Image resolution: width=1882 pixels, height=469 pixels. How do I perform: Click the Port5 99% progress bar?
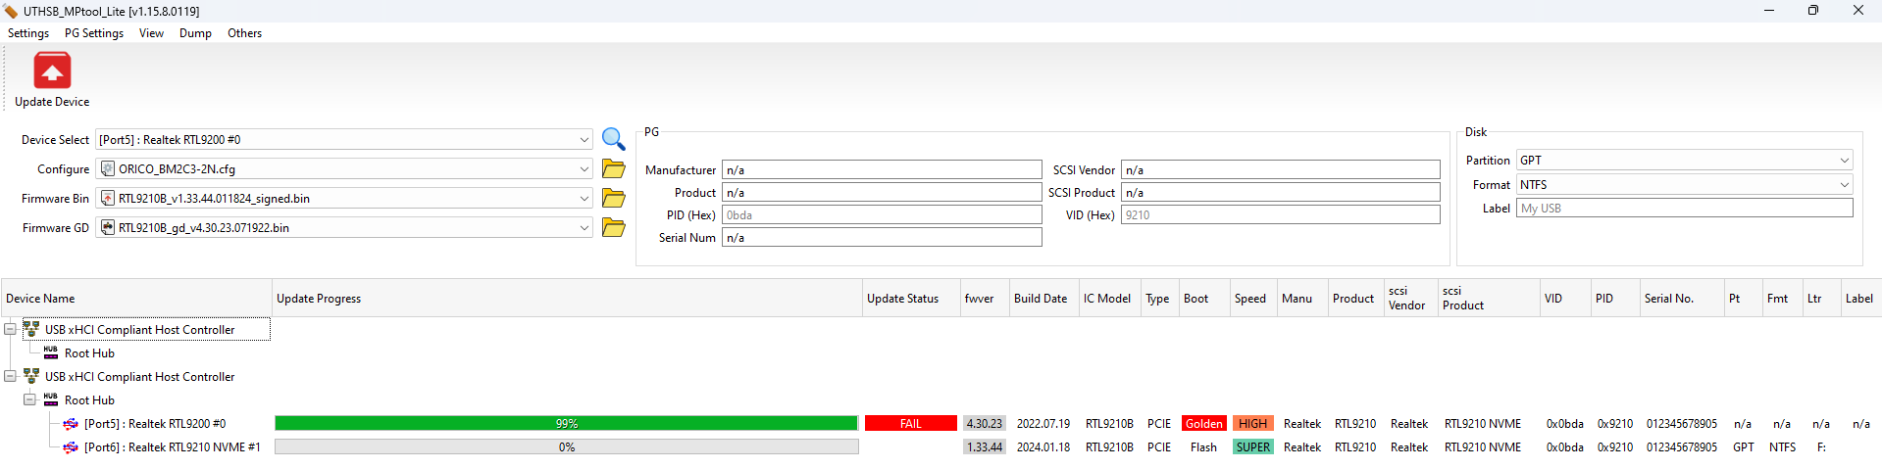(x=567, y=423)
